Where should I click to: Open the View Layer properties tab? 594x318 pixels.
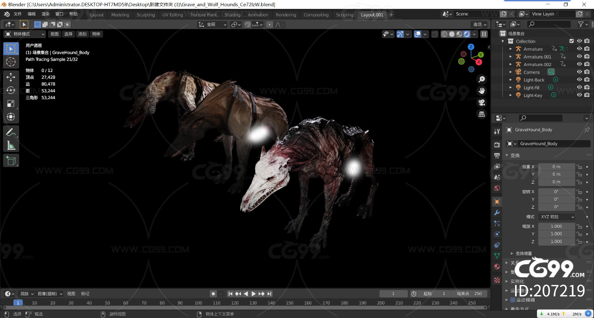tap(497, 166)
